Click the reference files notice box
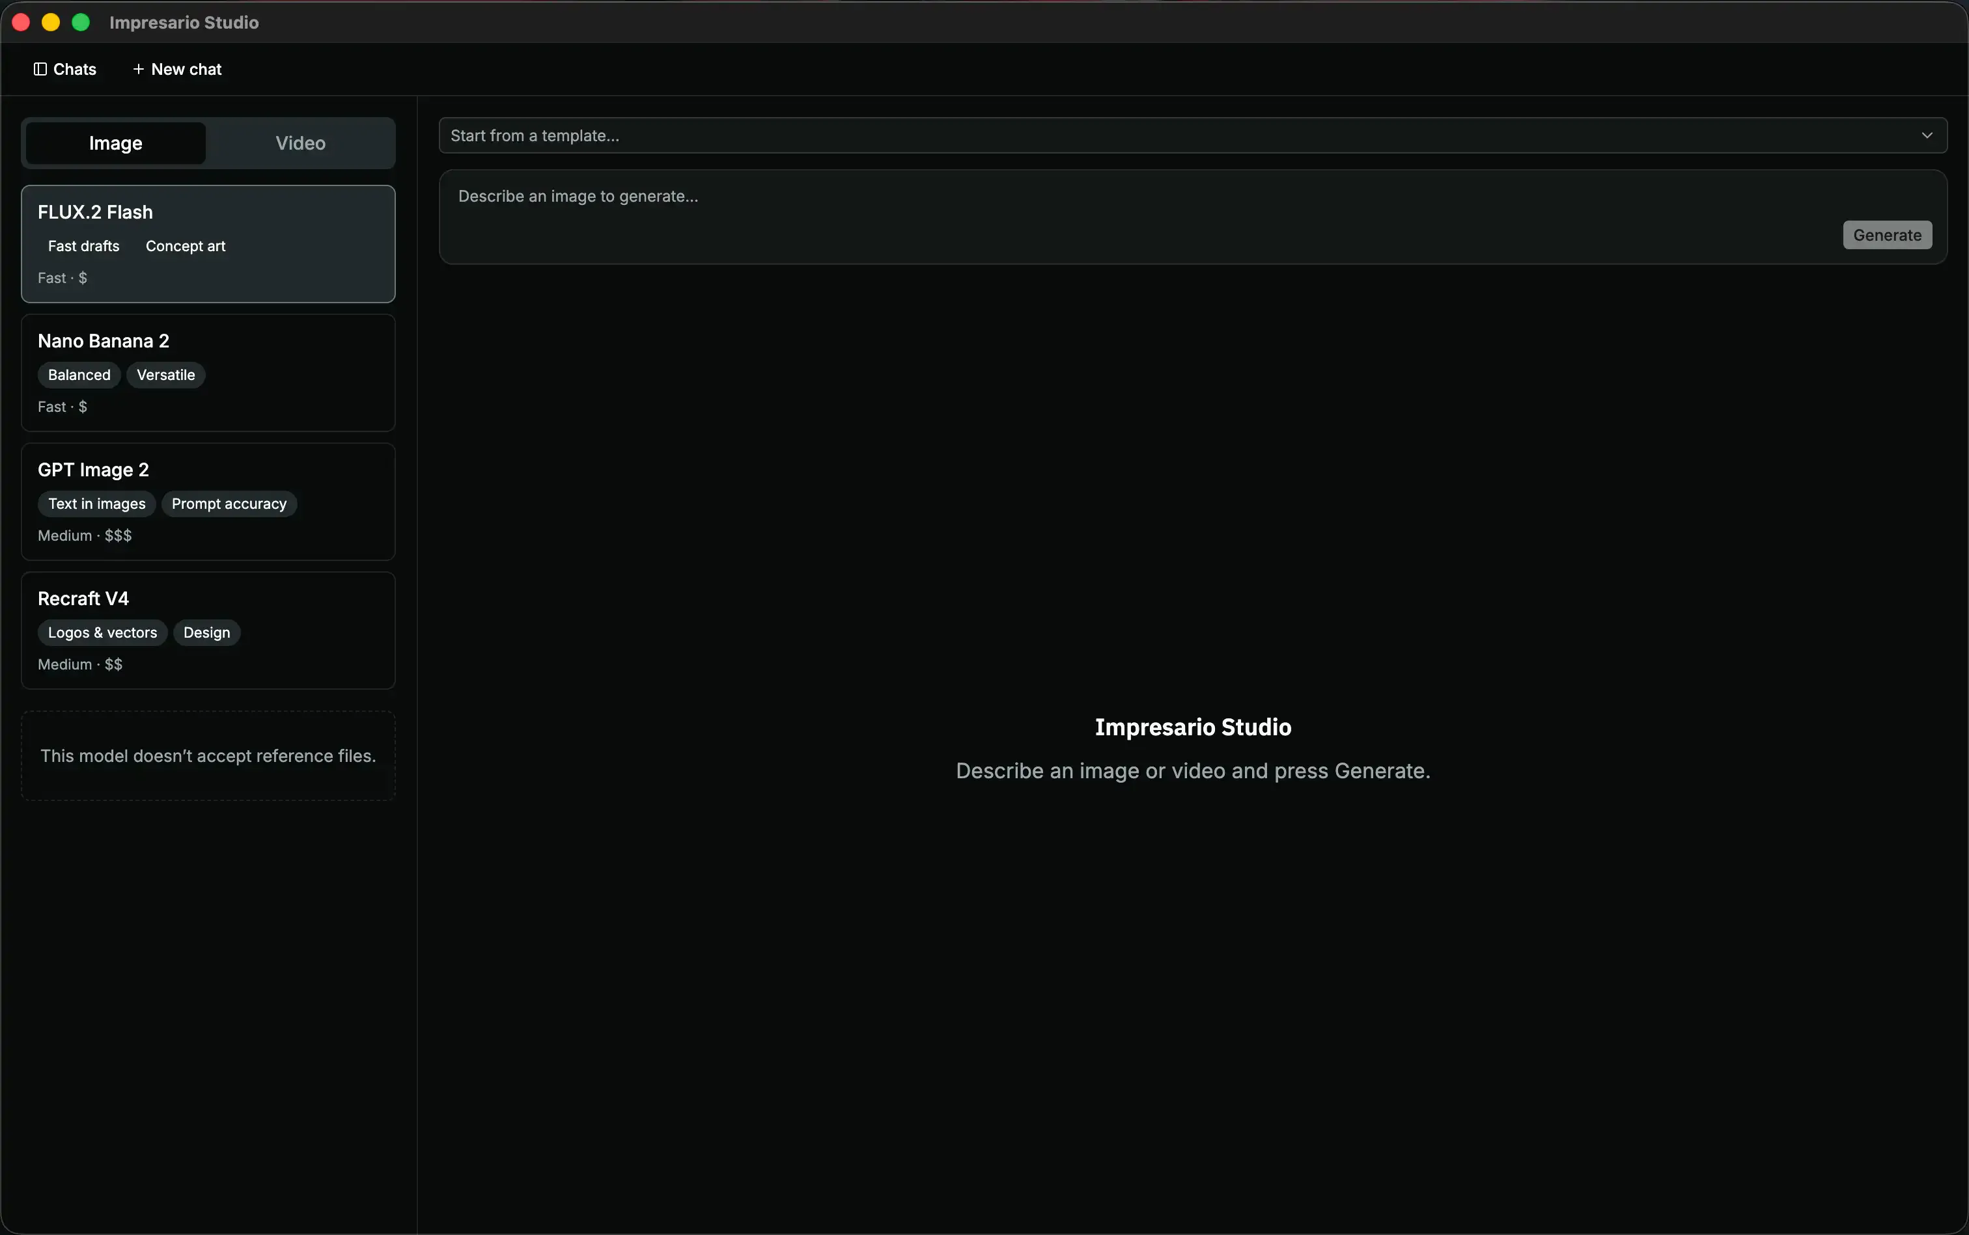 pyautogui.click(x=208, y=755)
